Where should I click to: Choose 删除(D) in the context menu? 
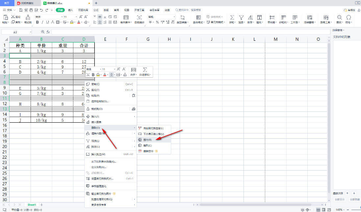point(111,128)
